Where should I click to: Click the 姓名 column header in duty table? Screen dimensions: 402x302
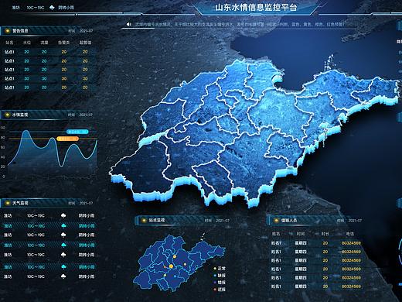point(276,234)
